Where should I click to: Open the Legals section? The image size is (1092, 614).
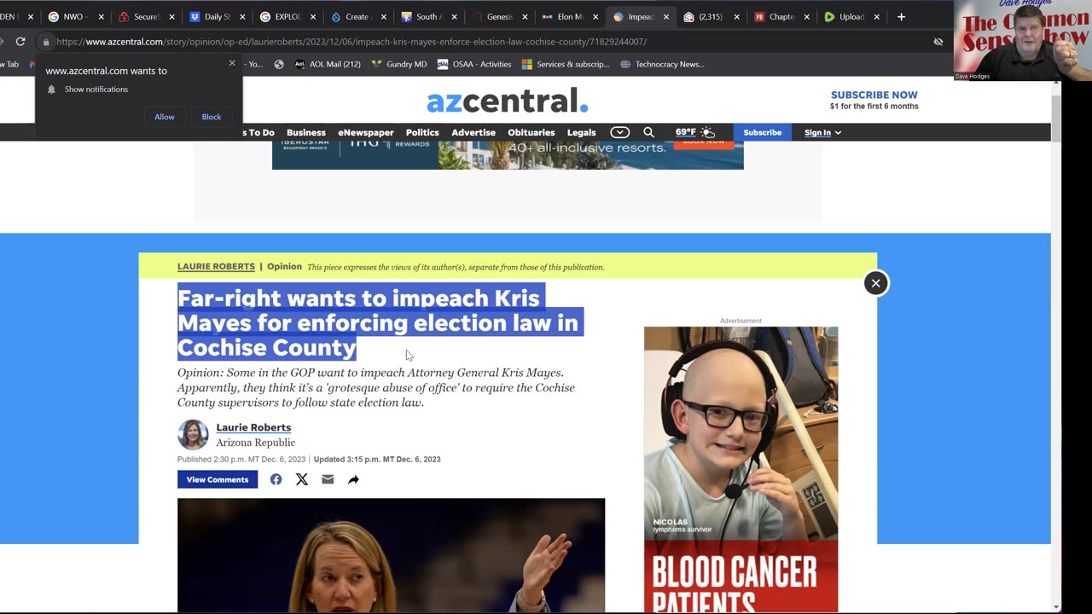582,132
